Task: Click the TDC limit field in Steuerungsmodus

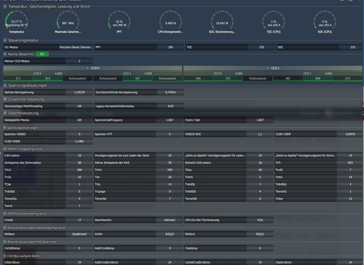Action: click(x=262, y=47)
